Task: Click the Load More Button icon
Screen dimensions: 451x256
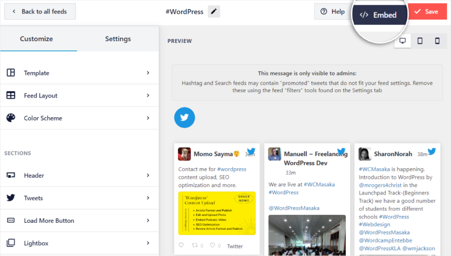Action: (11, 221)
